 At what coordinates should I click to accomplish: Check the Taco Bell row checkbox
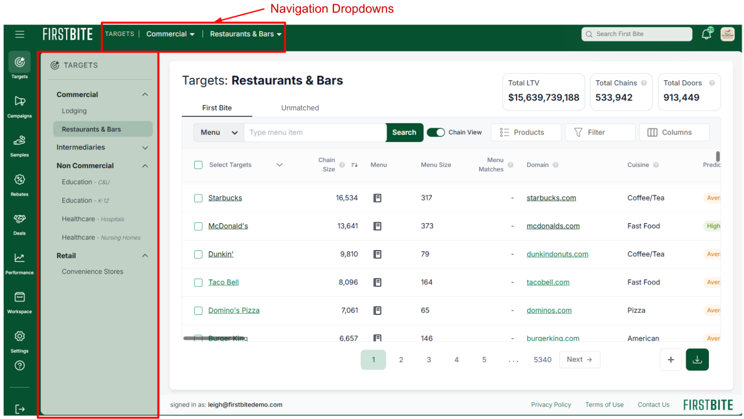(x=198, y=283)
